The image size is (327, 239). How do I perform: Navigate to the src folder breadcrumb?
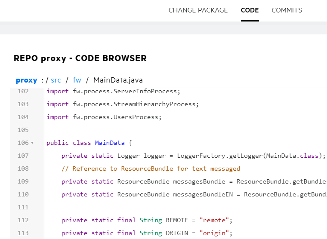(x=56, y=80)
